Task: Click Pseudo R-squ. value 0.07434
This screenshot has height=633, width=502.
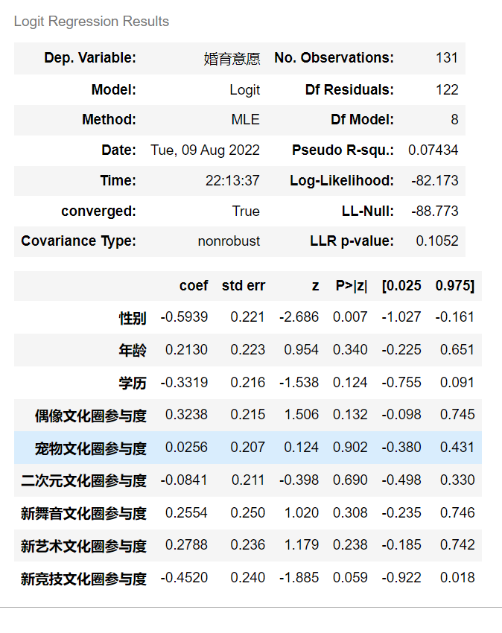Action: pyautogui.click(x=433, y=150)
